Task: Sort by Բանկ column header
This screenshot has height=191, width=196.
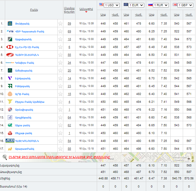Action: coord(34,10)
